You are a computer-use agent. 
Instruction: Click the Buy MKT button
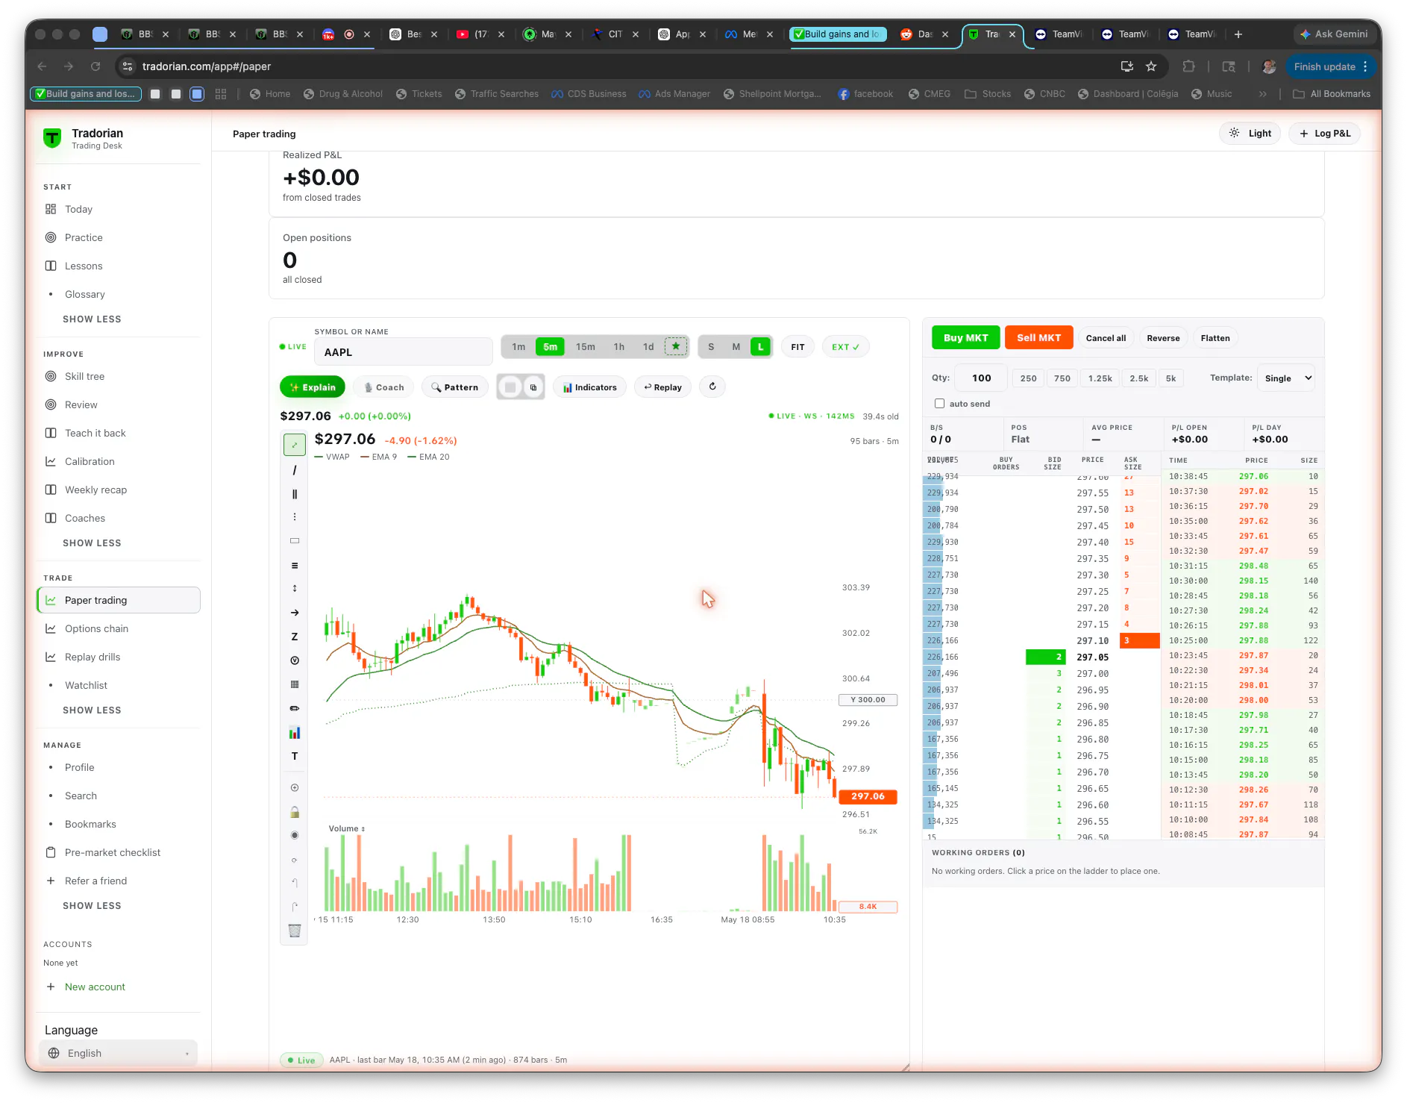(965, 338)
